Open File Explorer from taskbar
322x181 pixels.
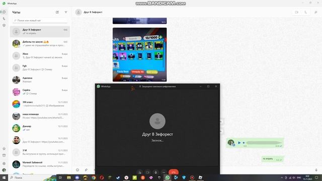69,177
